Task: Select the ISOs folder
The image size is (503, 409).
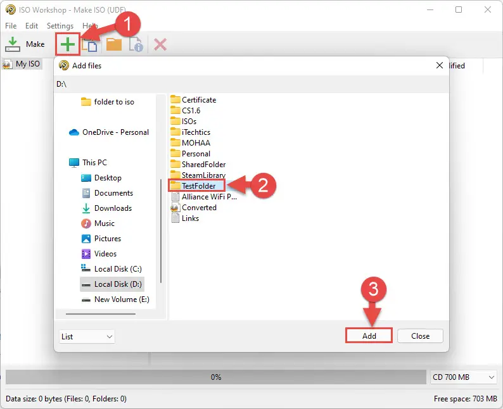Action: [184, 122]
